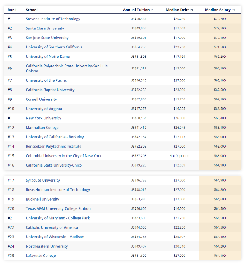
Task: Select tuition value US$19,228
Action: (x=138, y=165)
